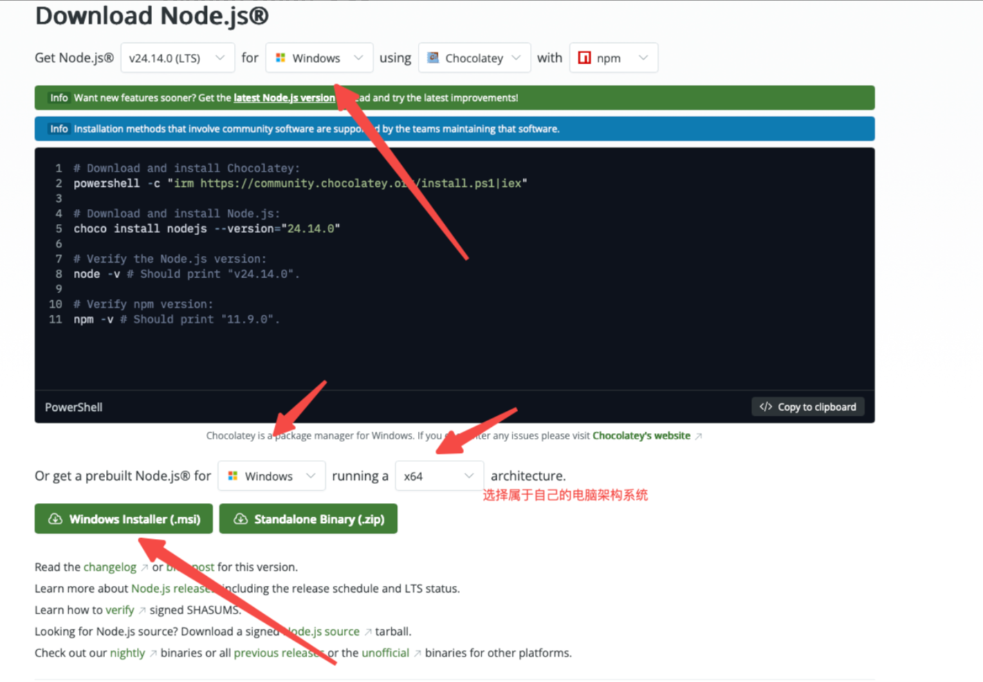Viewport: 983px width, 682px height.
Task: Open the nightly binaries link
Action: (127, 652)
